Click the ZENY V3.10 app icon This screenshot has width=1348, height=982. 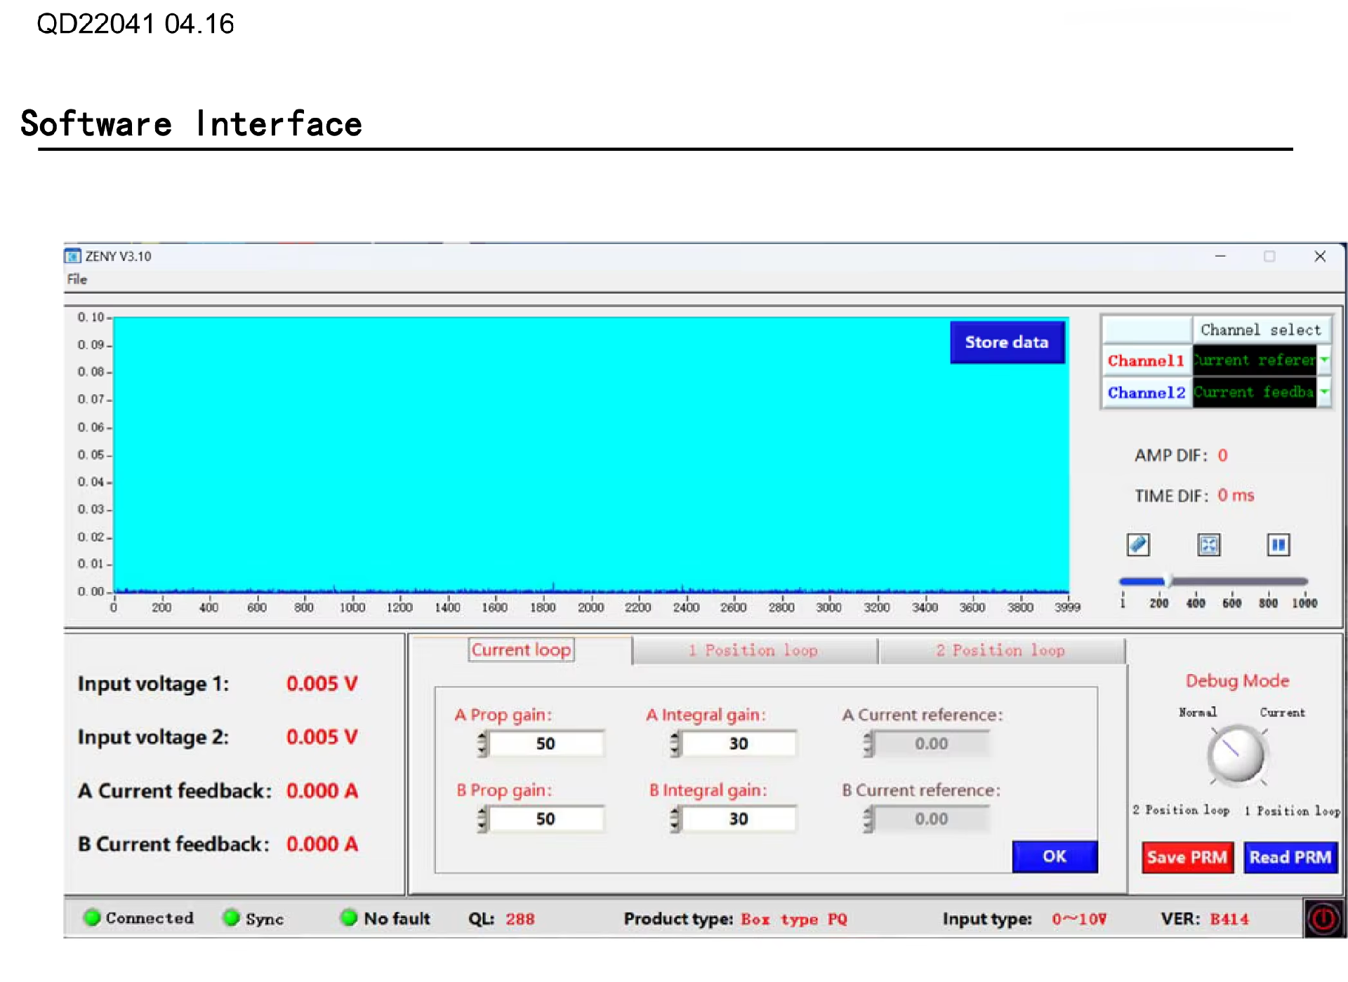pos(72,256)
